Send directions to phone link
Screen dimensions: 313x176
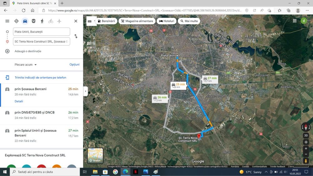(40, 78)
